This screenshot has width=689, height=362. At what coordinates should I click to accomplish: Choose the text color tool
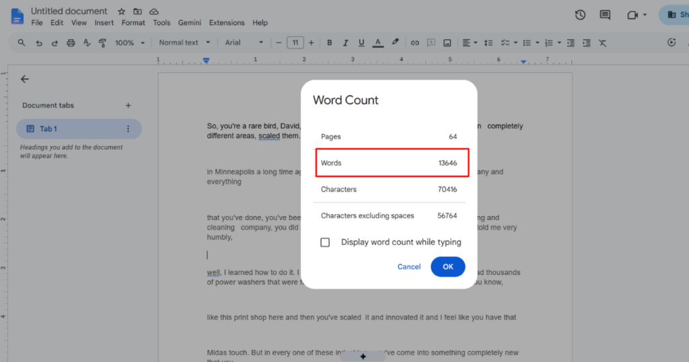[377, 42]
